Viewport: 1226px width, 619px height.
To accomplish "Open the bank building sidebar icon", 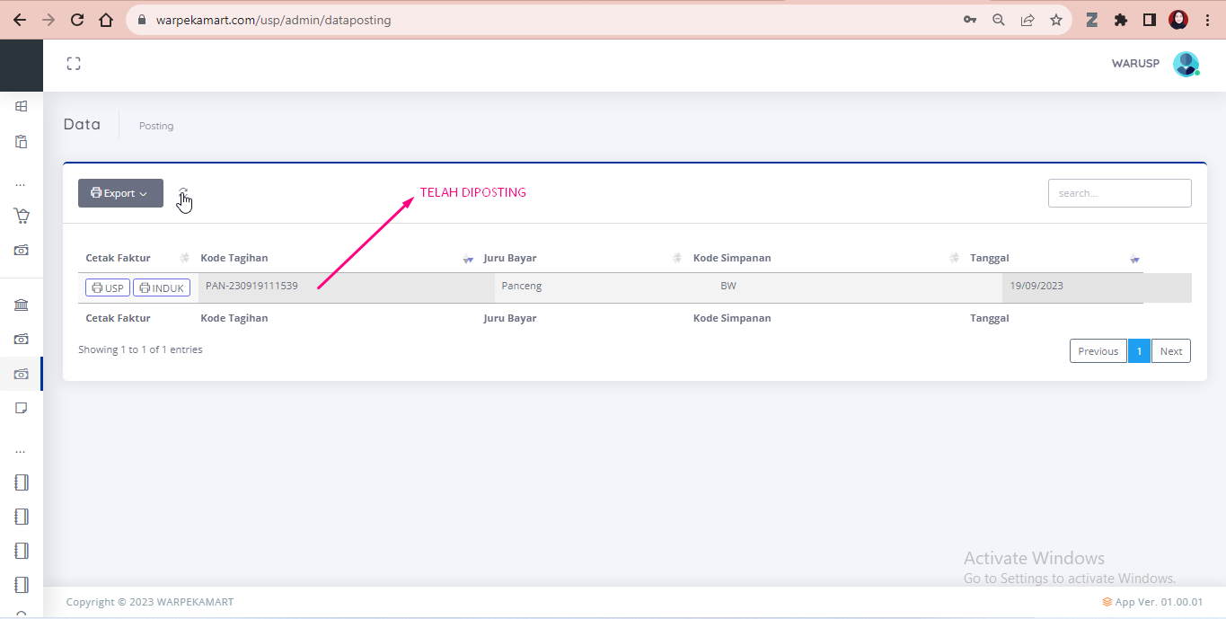I will tap(22, 305).
